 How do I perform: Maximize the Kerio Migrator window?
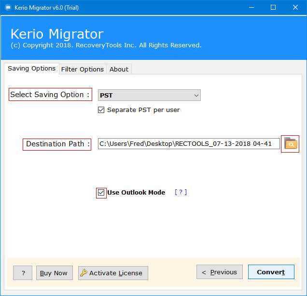(x=273, y=7)
